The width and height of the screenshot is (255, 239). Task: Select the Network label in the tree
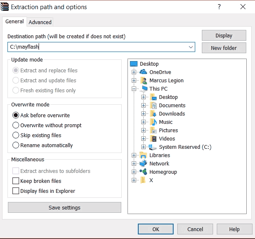(159, 163)
